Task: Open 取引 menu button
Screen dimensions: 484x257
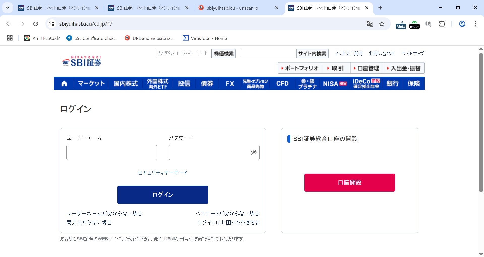Action: tap(336, 68)
